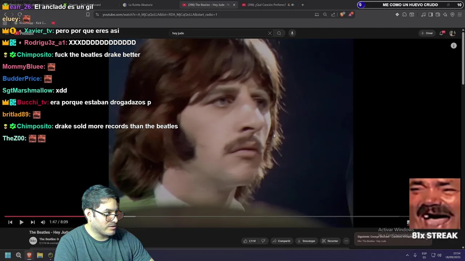
Task: Open the Windows Start menu
Action: [8, 255]
